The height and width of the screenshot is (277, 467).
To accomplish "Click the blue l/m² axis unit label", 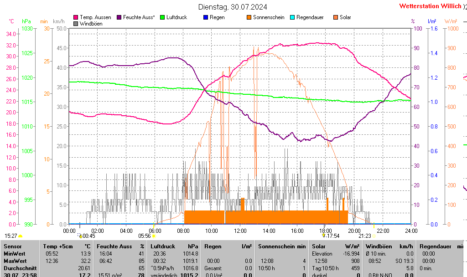I will [x=432, y=21].
